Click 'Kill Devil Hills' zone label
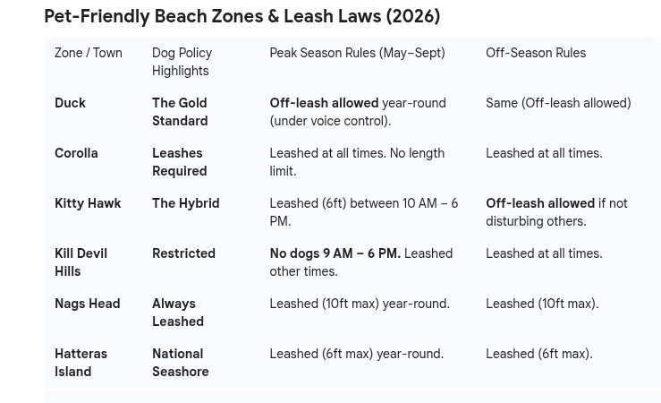This screenshot has width=661, height=403. (81, 262)
